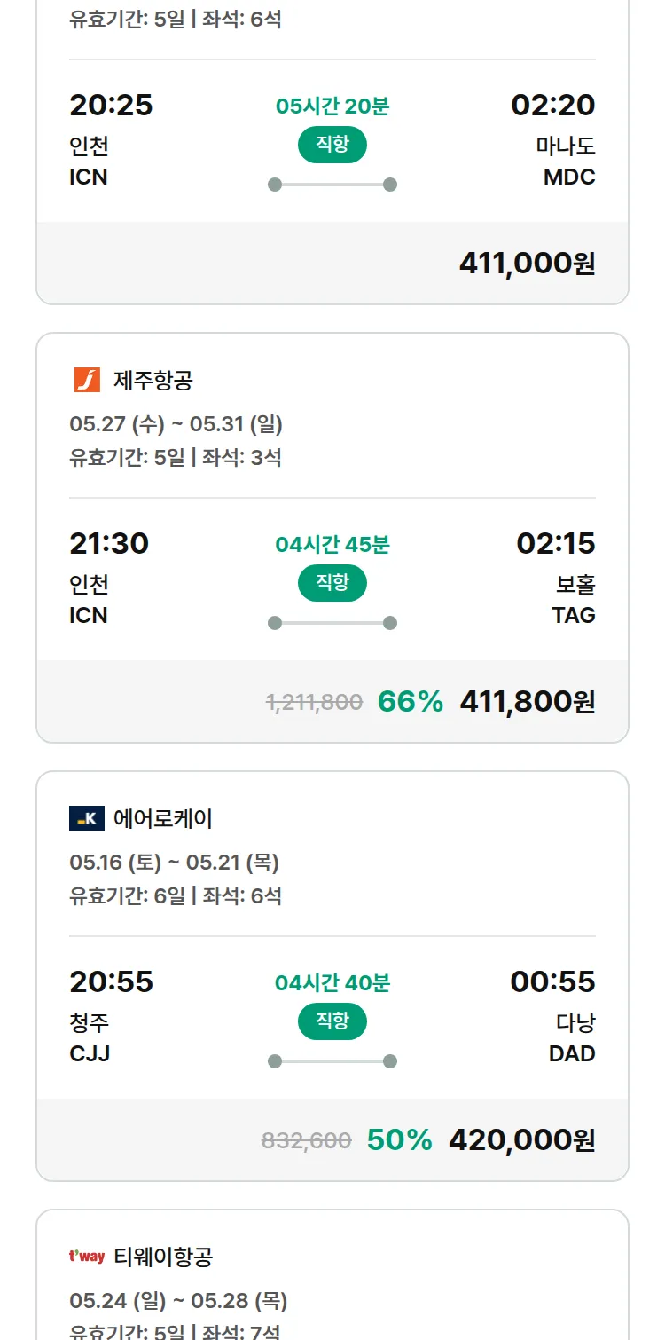
Task: Click the route line on the Incheon–Bohol flight
Action: click(332, 623)
